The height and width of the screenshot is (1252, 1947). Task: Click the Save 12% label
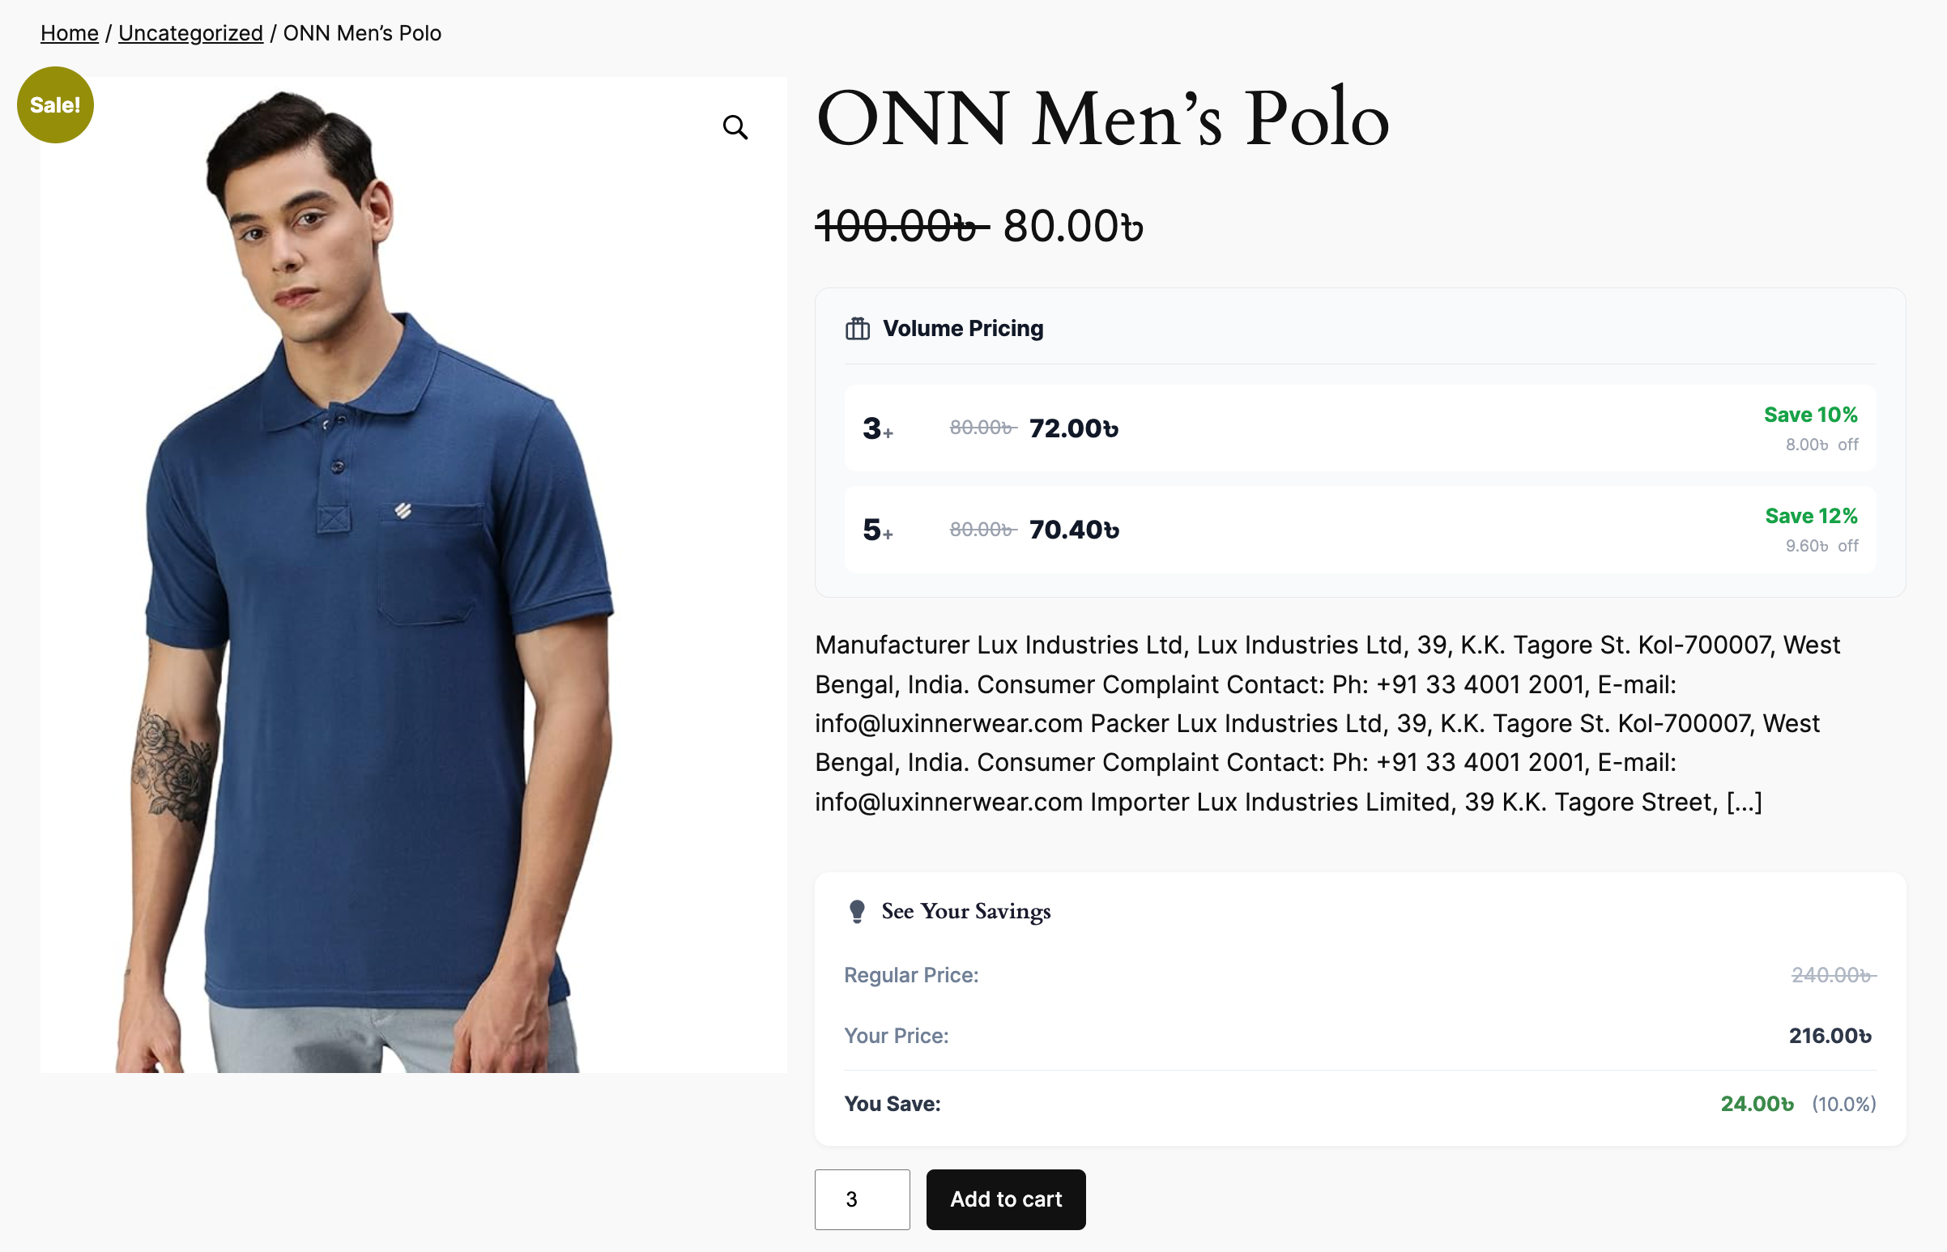[x=1810, y=516]
